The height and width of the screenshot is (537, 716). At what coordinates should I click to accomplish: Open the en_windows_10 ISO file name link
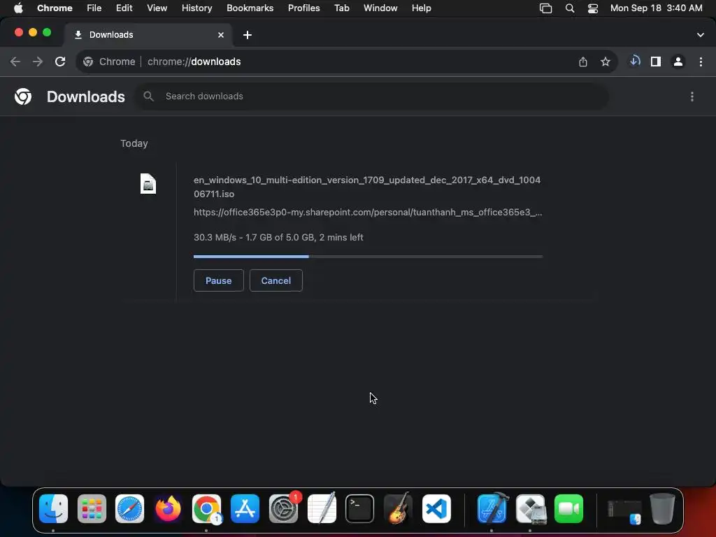[367, 187]
